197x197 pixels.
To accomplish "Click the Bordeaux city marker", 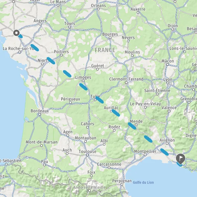I will 40,114.
